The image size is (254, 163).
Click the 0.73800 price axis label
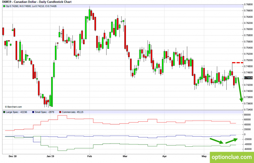point(248,97)
